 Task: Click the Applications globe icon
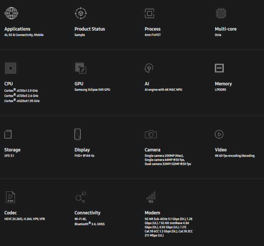[11, 13]
